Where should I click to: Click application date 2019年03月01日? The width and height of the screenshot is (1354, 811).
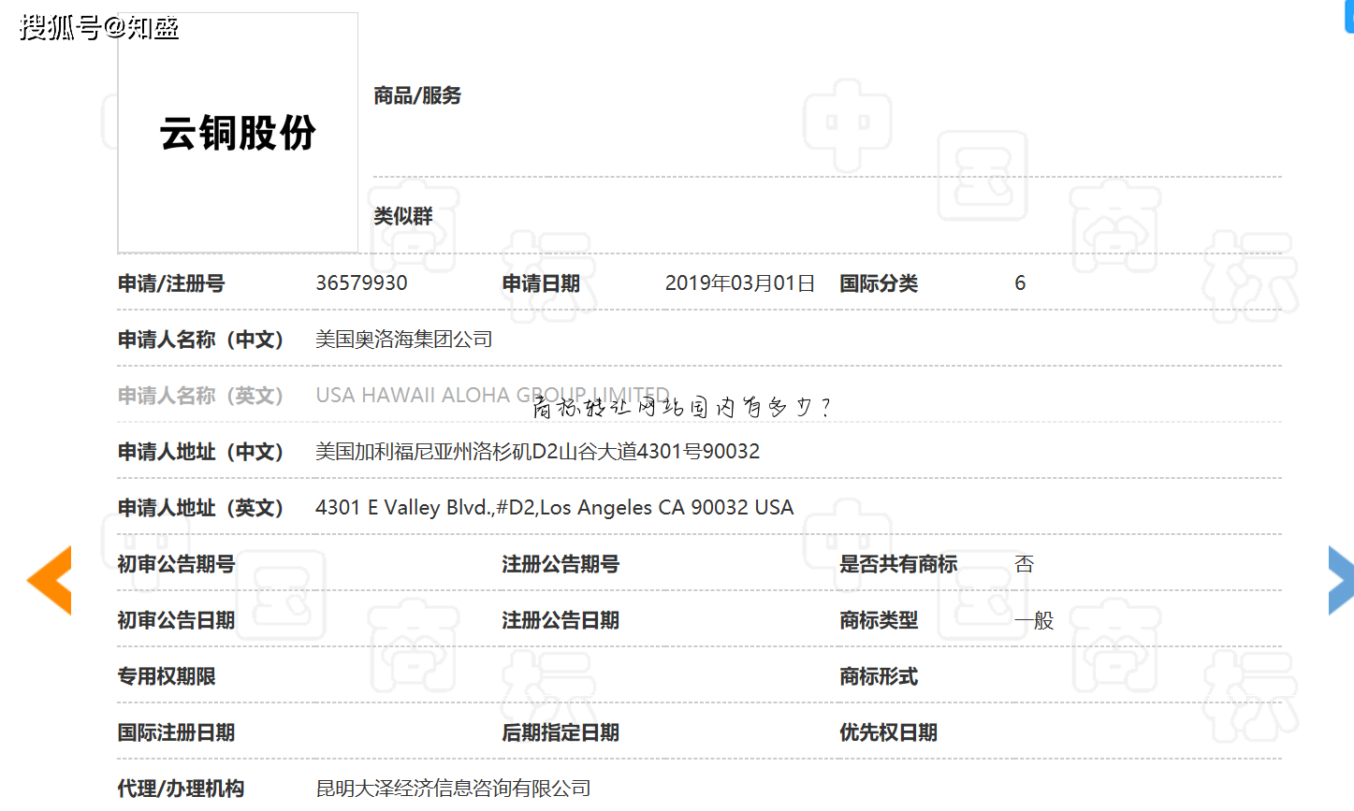pos(740,283)
